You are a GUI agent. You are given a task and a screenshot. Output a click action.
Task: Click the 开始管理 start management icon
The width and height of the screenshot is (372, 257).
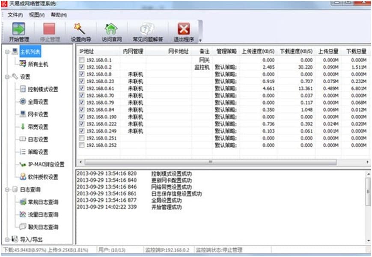click(19, 29)
